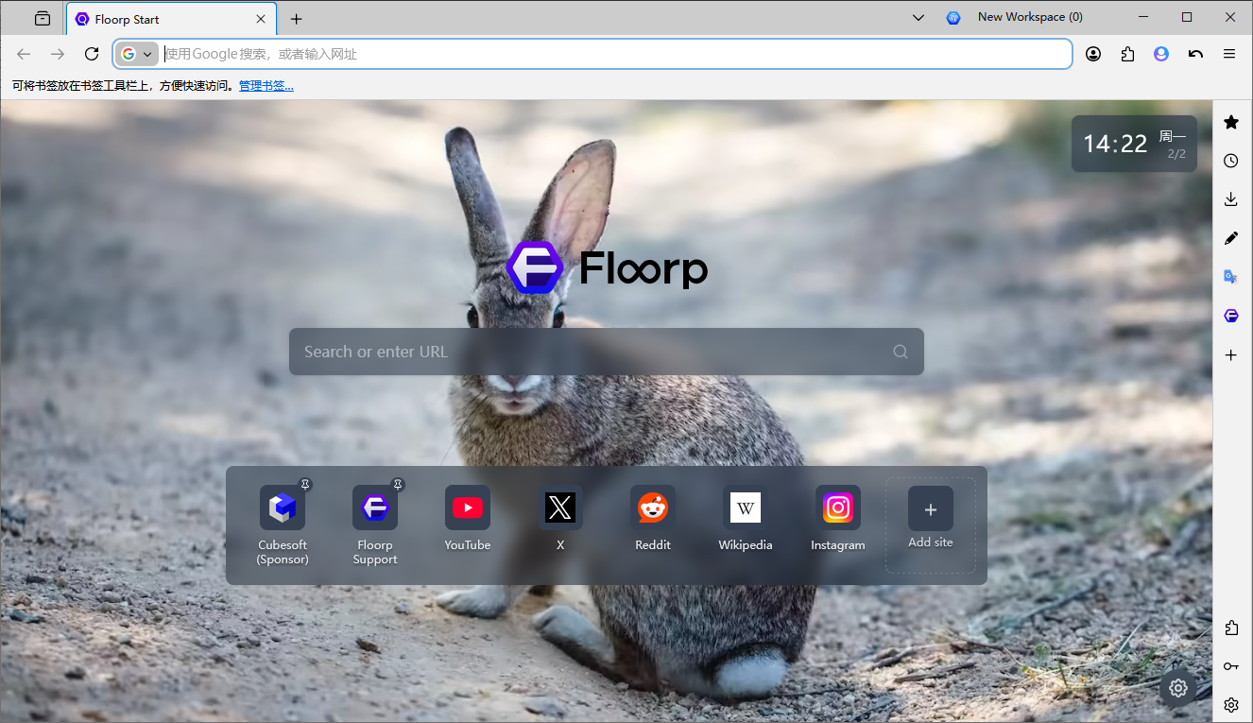Open the Google search engine dropdown
The height and width of the screenshot is (723, 1253).
(x=137, y=54)
